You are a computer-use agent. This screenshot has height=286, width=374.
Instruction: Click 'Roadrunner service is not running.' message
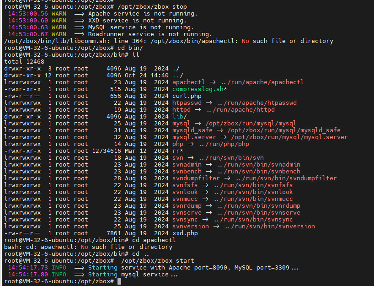150,34
